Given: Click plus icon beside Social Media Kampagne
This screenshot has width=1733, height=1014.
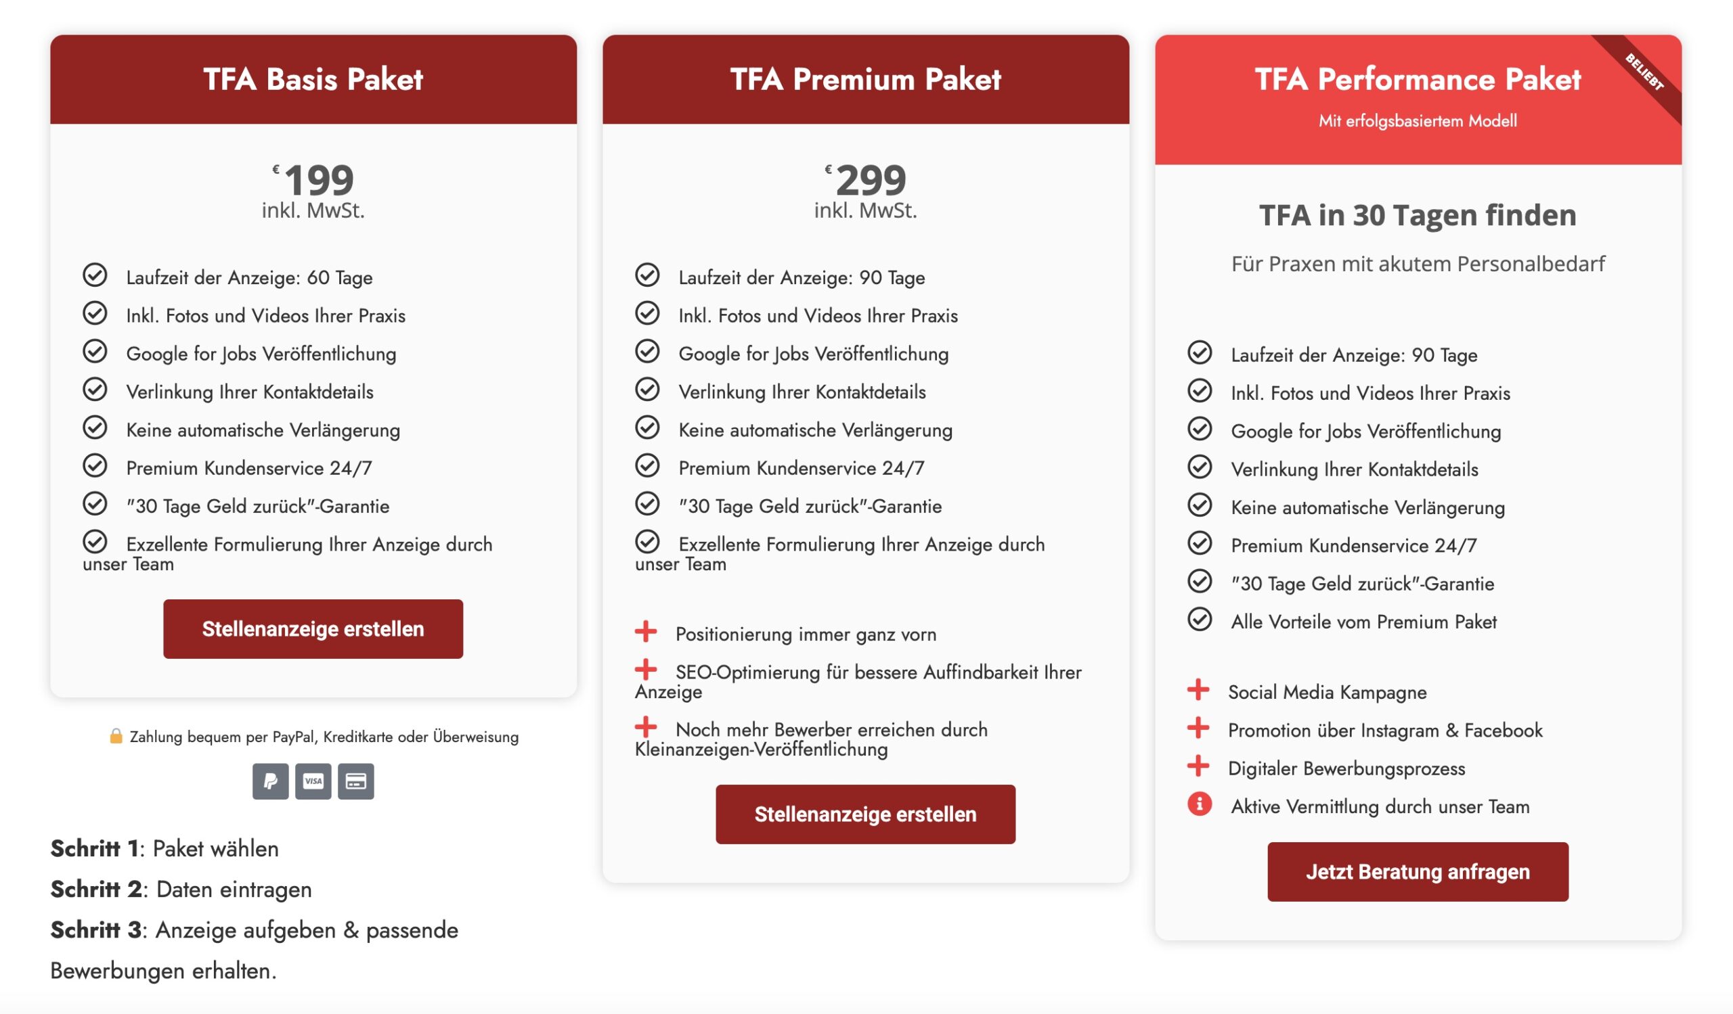Looking at the screenshot, I should tap(1198, 690).
